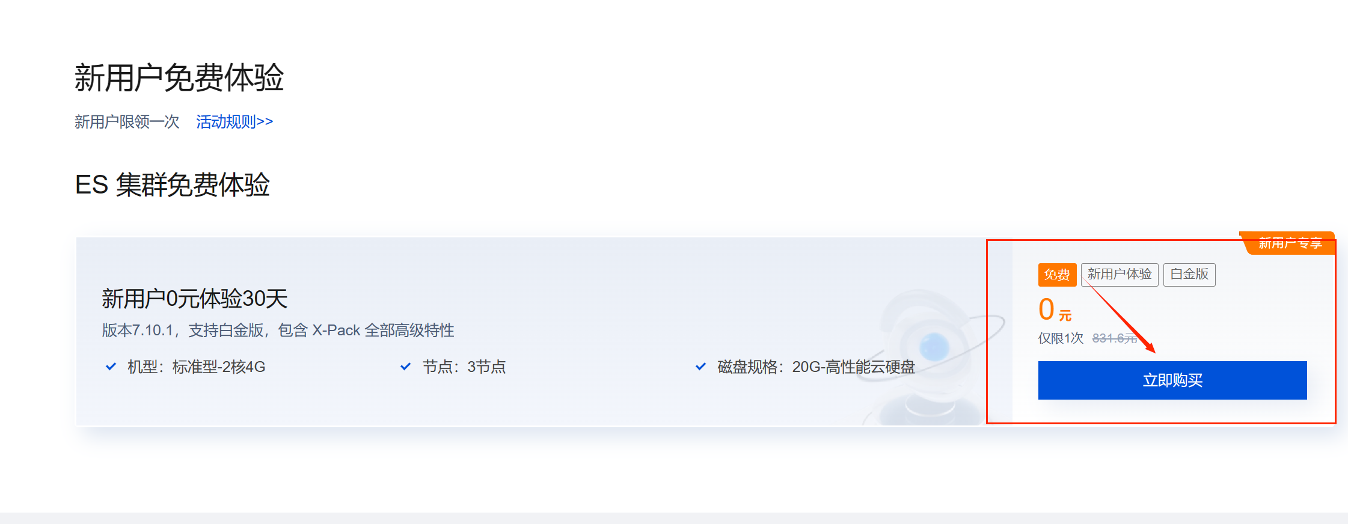Click the 新用户免费体验 page heading
The height and width of the screenshot is (524, 1348).
click(179, 78)
